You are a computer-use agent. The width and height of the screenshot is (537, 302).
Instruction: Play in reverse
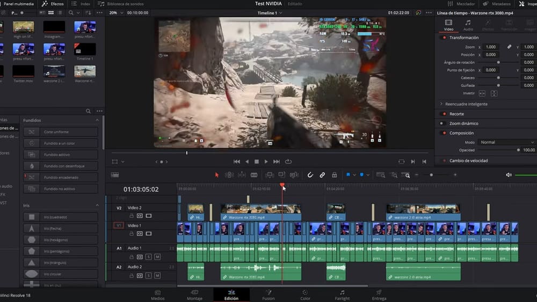point(247,161)
